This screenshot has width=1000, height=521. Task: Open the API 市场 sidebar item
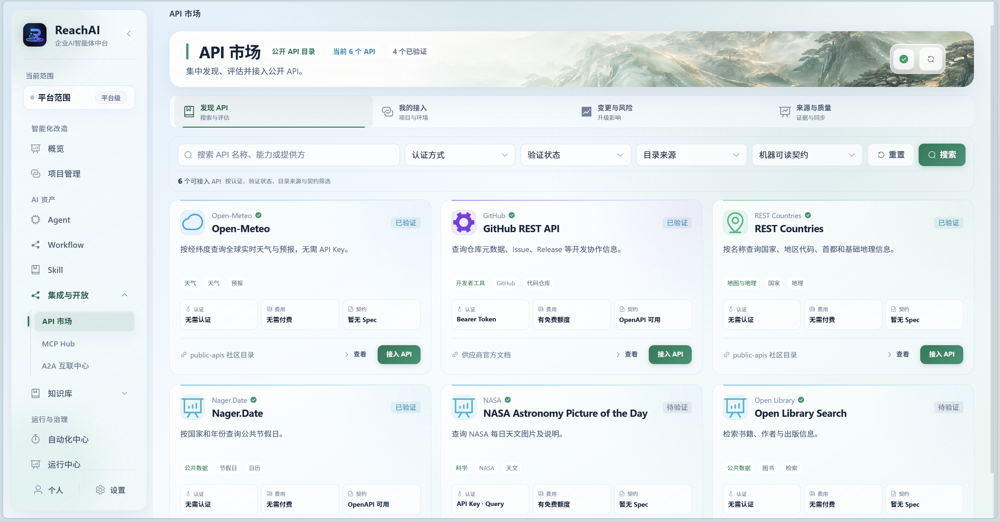pyautogui.click(x=84, y=321)
